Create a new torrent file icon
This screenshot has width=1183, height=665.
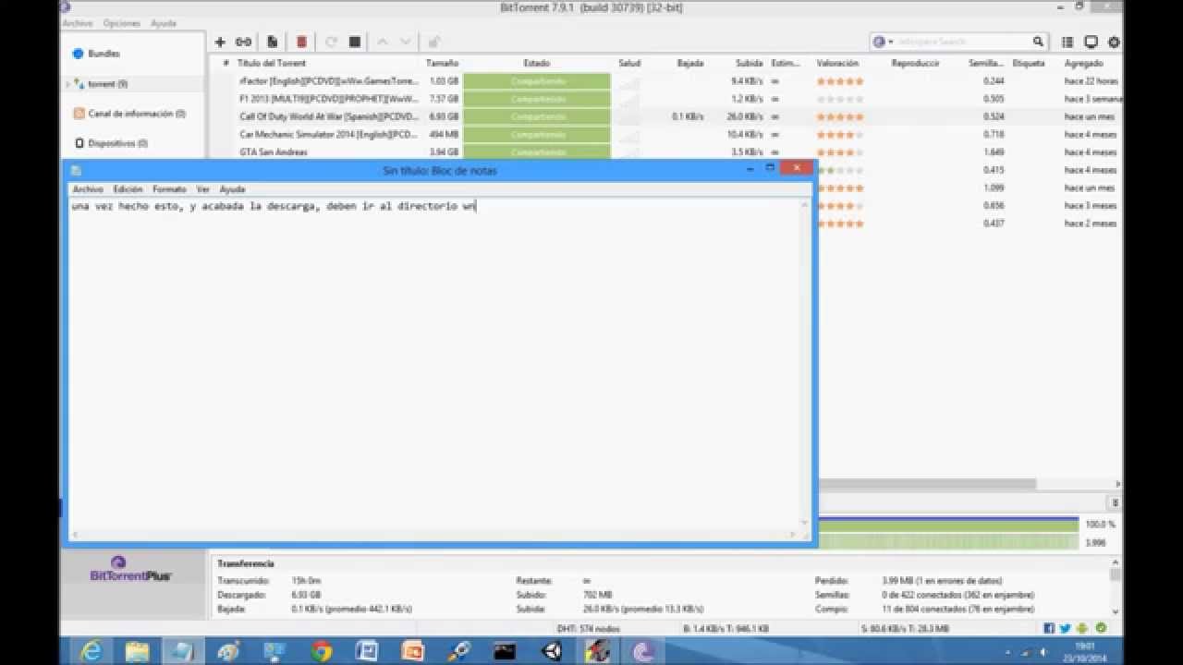point(273,42)
